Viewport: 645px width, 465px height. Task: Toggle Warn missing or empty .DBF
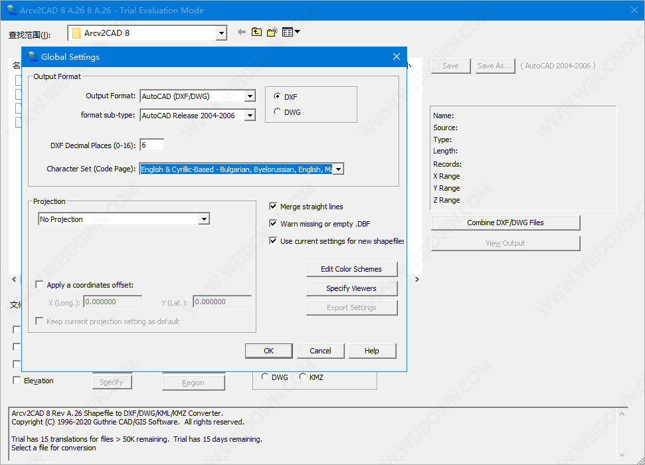tap(273, 223)
